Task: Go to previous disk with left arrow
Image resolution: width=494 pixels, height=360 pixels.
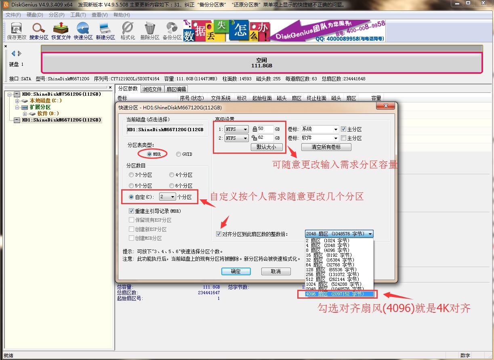Action: click(x=13, y=53)
